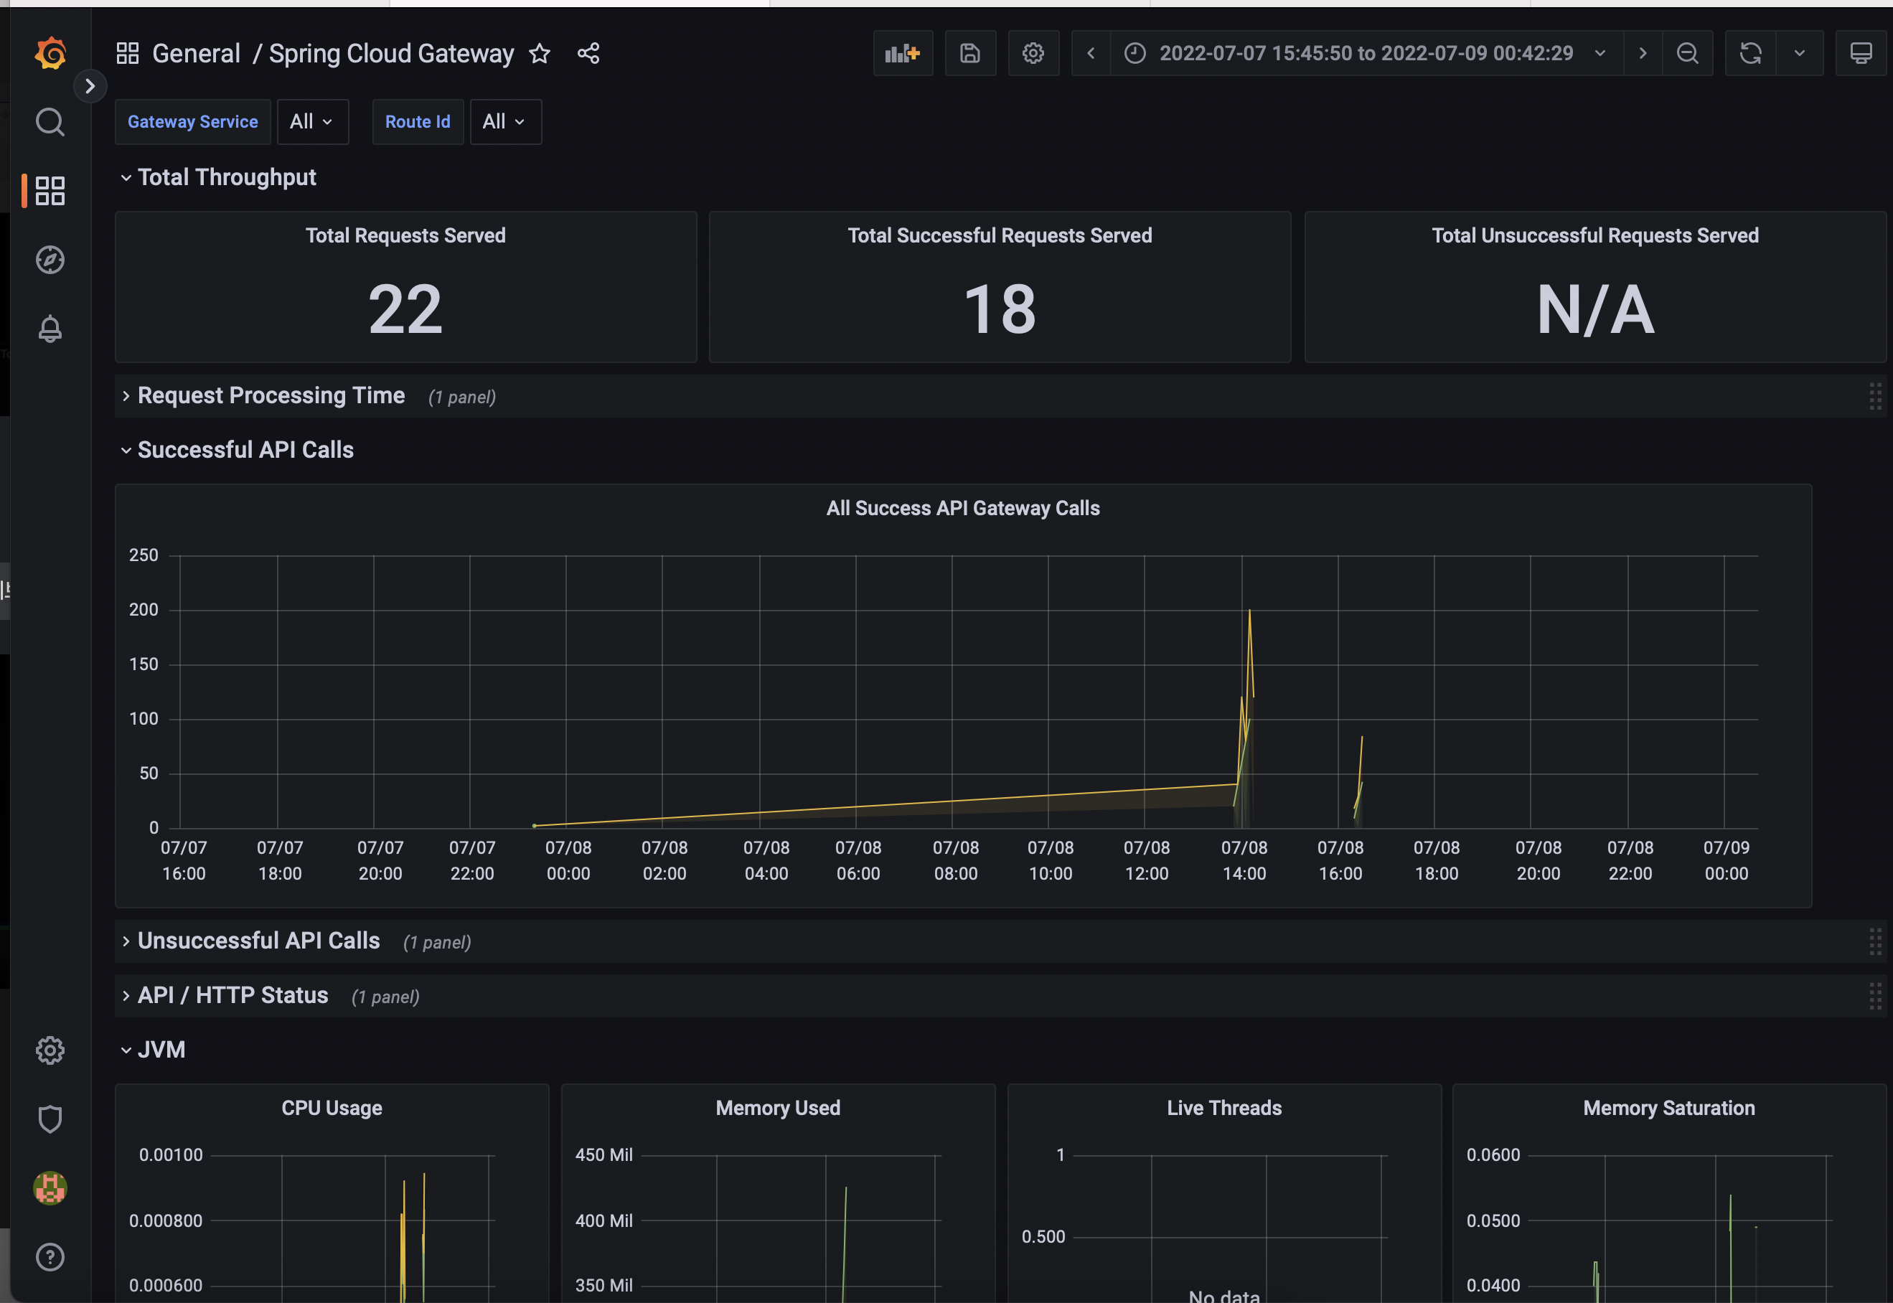The width and height of the screenshot is (1893, 1303).
Task: Save the dashboard using disk icon
Action: pyautogui.click(x=969, y=54)
